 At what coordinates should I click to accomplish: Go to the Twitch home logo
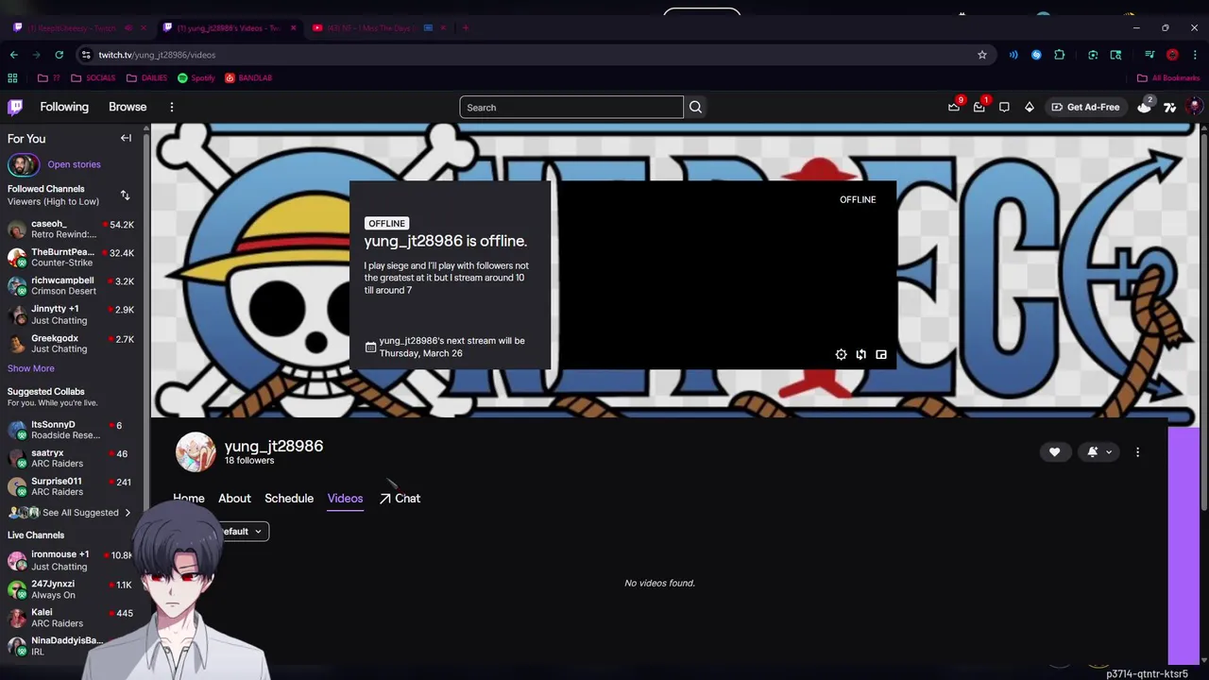click(15, 107)
